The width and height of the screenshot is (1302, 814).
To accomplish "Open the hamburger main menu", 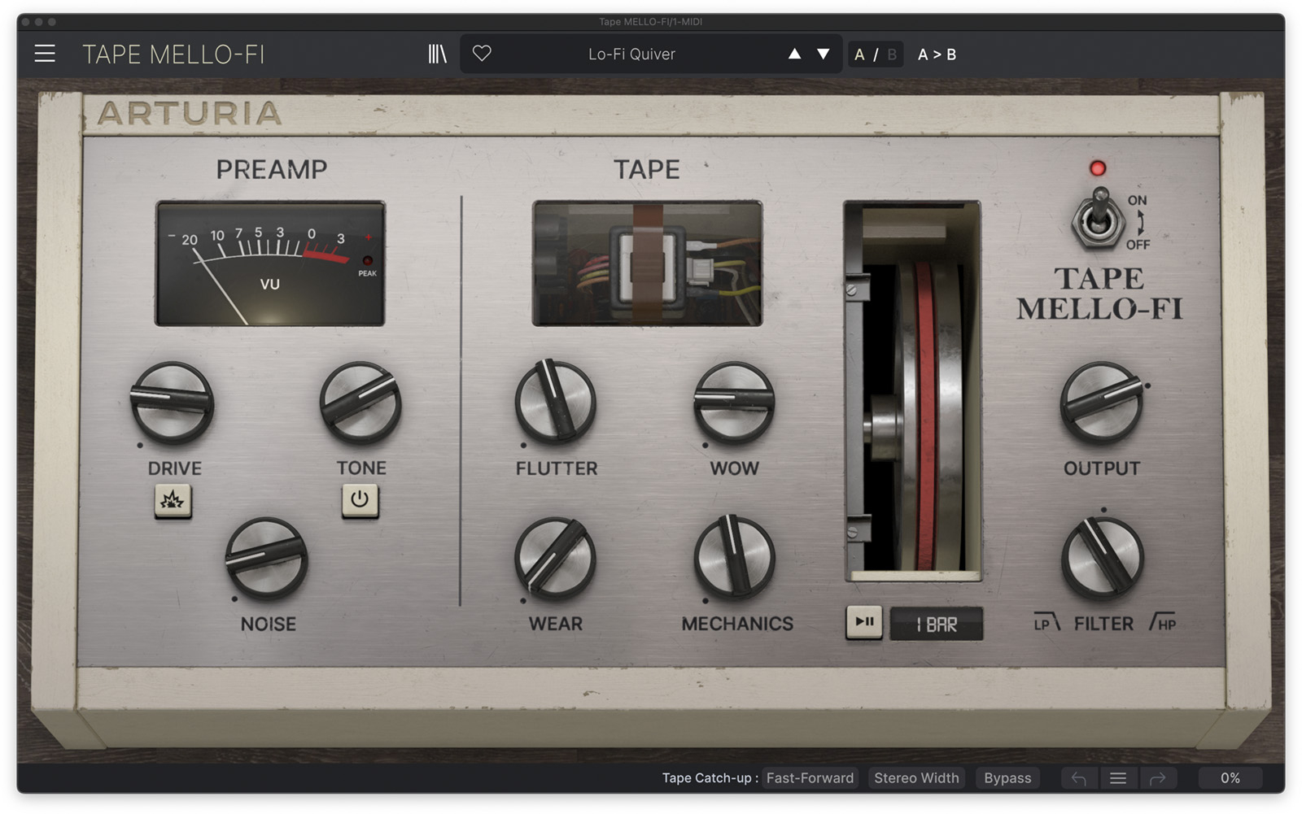I will click(x=45, y=54).
